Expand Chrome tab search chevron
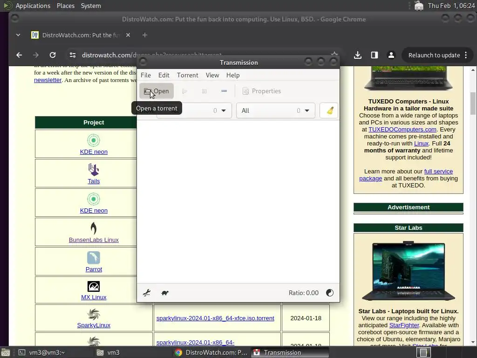 pyautogui.click(x=18, y=35)
